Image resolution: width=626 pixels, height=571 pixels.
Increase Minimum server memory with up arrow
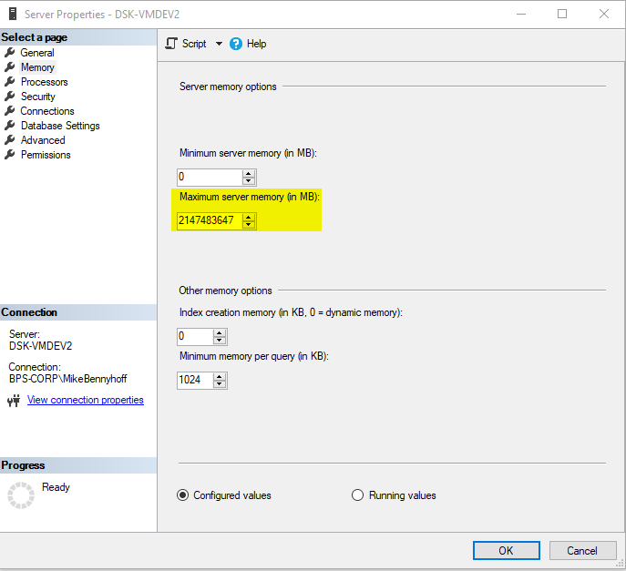pyautogui.click(x=249, y=174)
